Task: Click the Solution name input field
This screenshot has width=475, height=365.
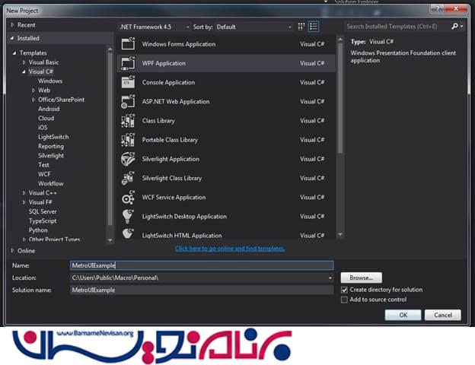Action: coord(202,290)
